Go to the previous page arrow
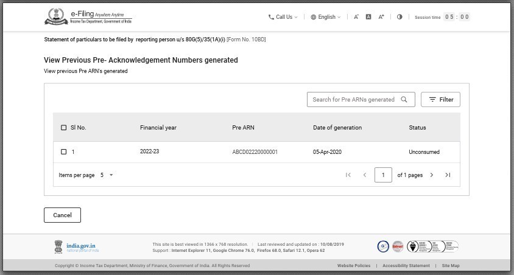This screenshot has width=514, height=275. (x=365, y=175)
